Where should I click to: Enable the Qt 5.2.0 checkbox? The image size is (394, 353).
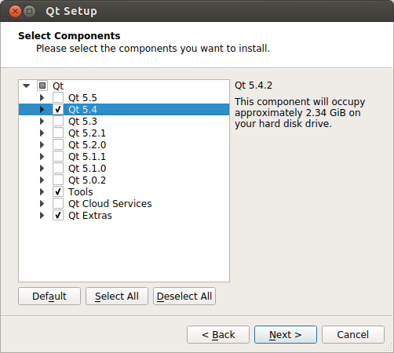58,144
